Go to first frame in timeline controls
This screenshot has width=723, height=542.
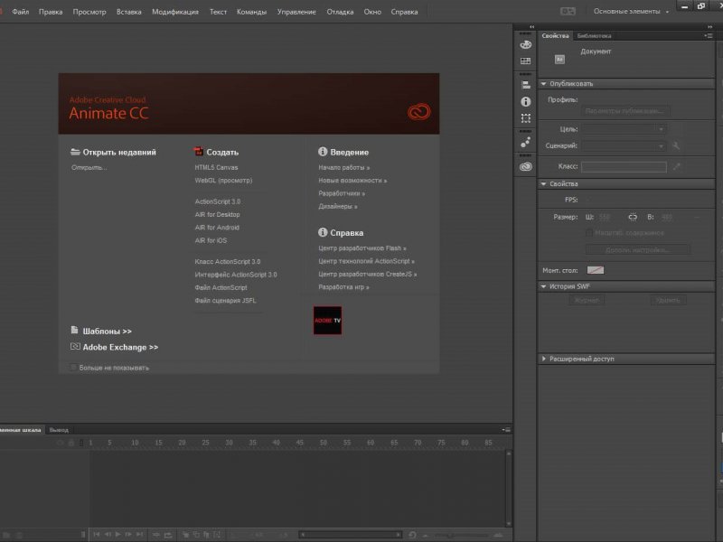pos(97,534)
